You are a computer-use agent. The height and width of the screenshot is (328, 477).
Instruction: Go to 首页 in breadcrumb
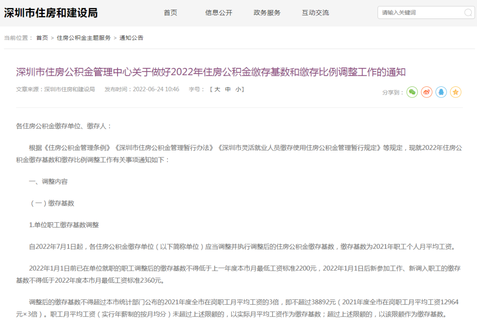pyautogui.click(x=42, y=37)
